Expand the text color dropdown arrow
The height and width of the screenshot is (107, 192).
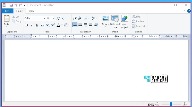coord(62,25)
